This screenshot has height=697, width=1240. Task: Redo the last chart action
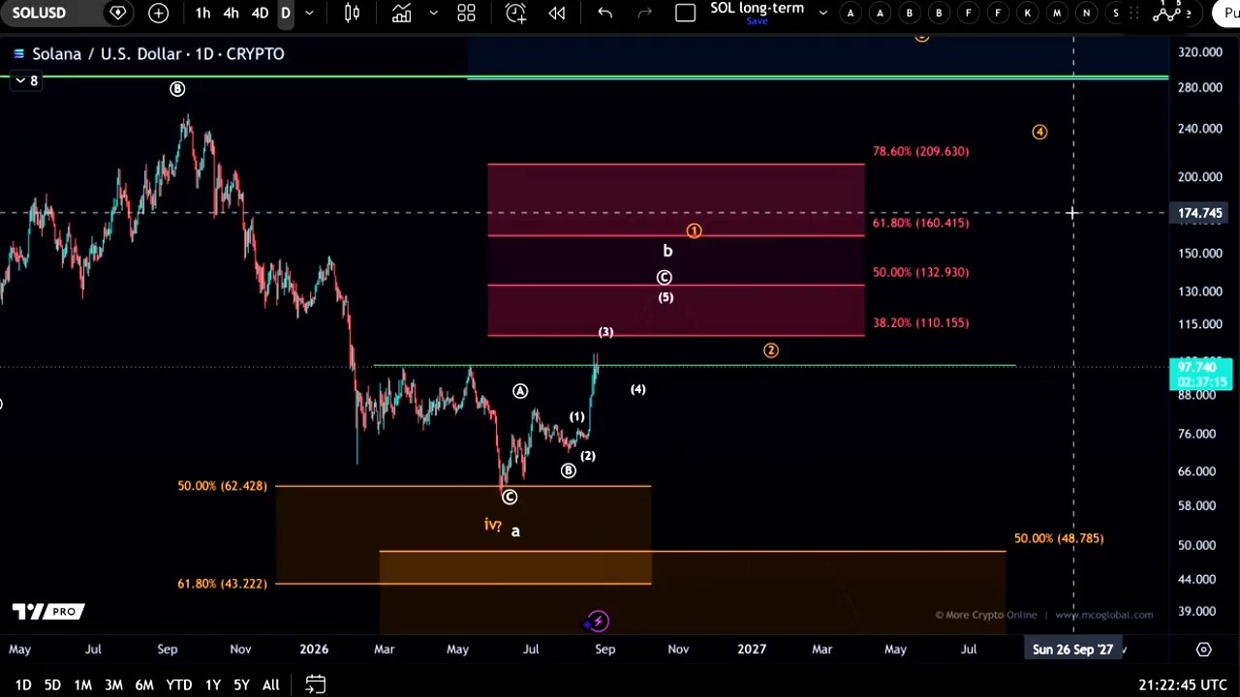645,13
